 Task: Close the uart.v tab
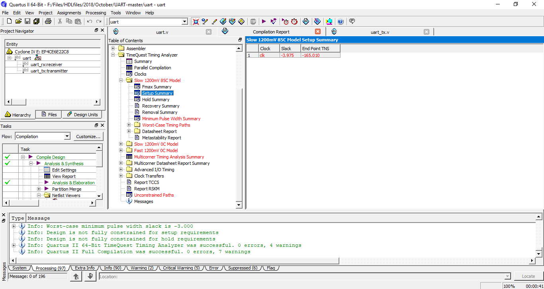(209, 32)
